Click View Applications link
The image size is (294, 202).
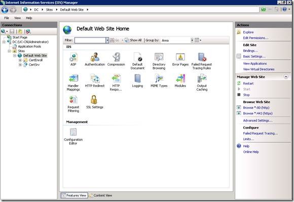click(x=255, y=64)
